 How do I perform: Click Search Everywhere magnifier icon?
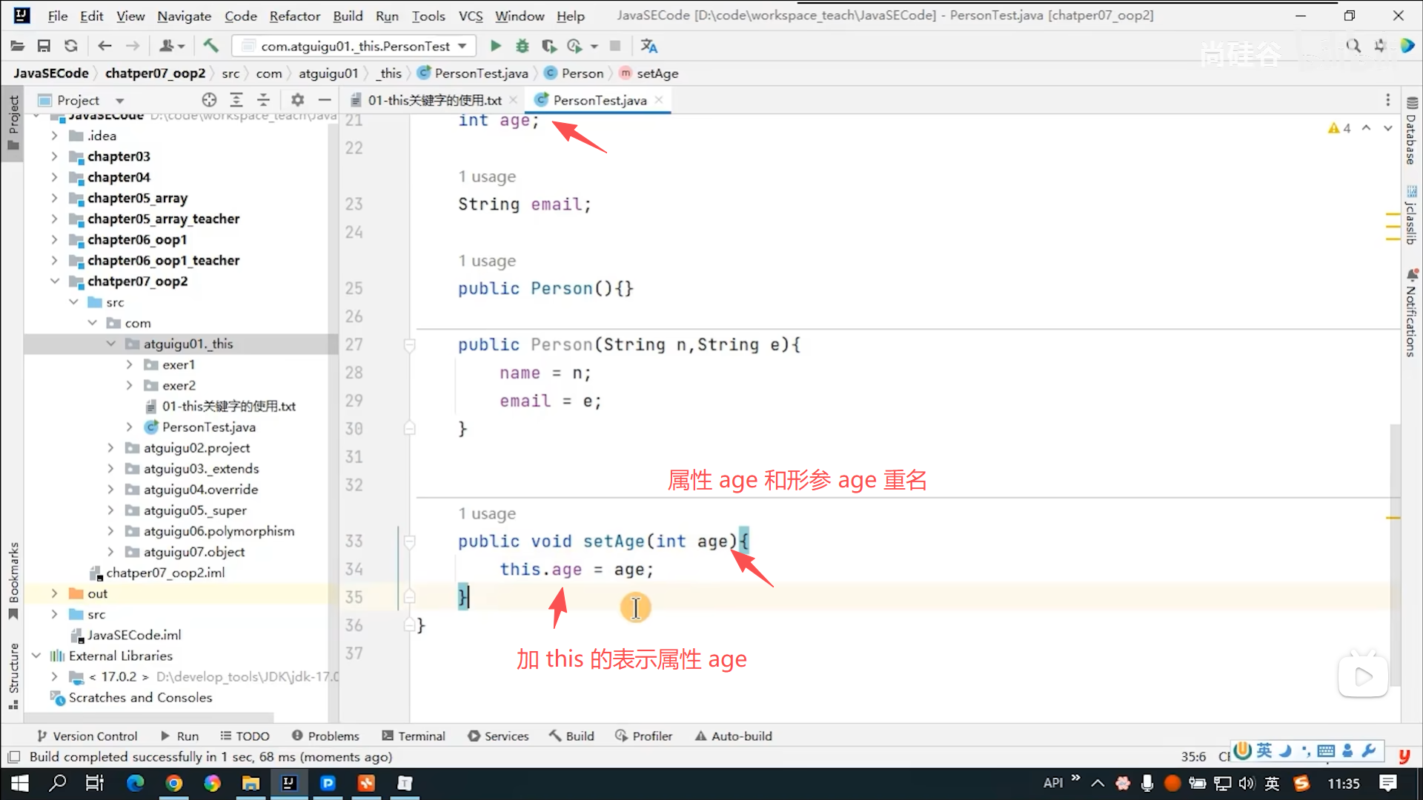tap(1353, 46)
